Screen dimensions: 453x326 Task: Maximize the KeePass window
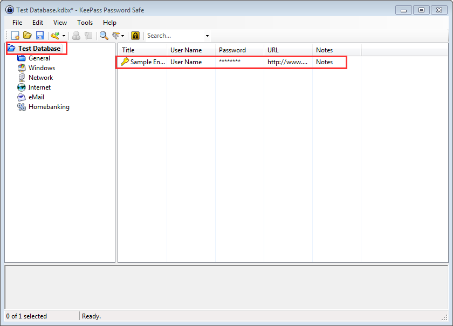point(421,10)
